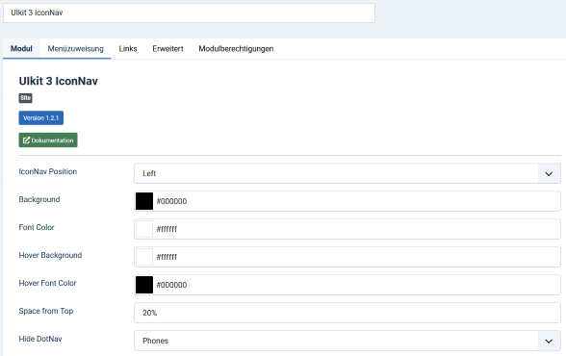Screen dimensions: 566x356
Task: Click the IconNav Position chevron arrow
Action: pos(549,174)
